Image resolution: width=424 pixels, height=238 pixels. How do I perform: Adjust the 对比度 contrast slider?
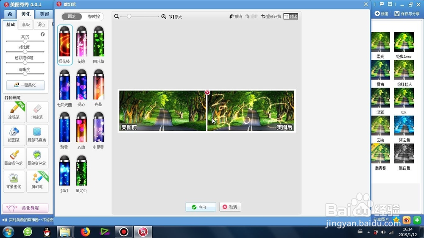coord(25,52)
